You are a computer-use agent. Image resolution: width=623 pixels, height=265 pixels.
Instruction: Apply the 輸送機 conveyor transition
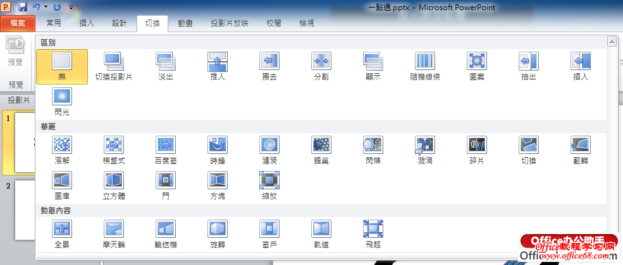coord(166,235)
